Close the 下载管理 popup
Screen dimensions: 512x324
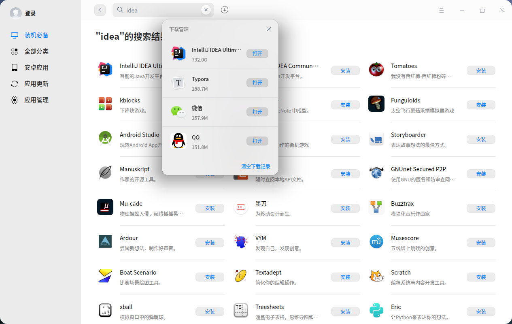point(269,29)
